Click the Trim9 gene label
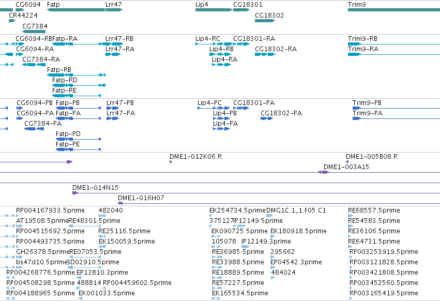The height and width of the screenshot is (301, 440). click(357, 5)
